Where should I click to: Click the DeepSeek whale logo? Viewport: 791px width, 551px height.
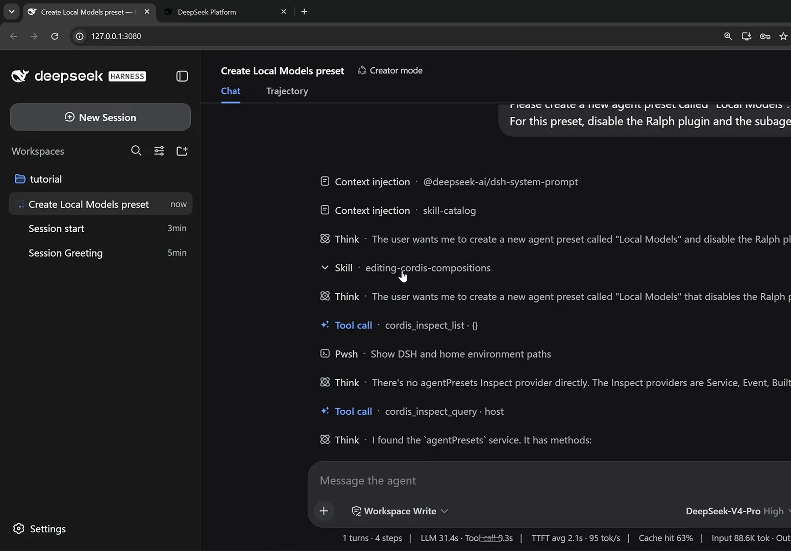(20, 76)
